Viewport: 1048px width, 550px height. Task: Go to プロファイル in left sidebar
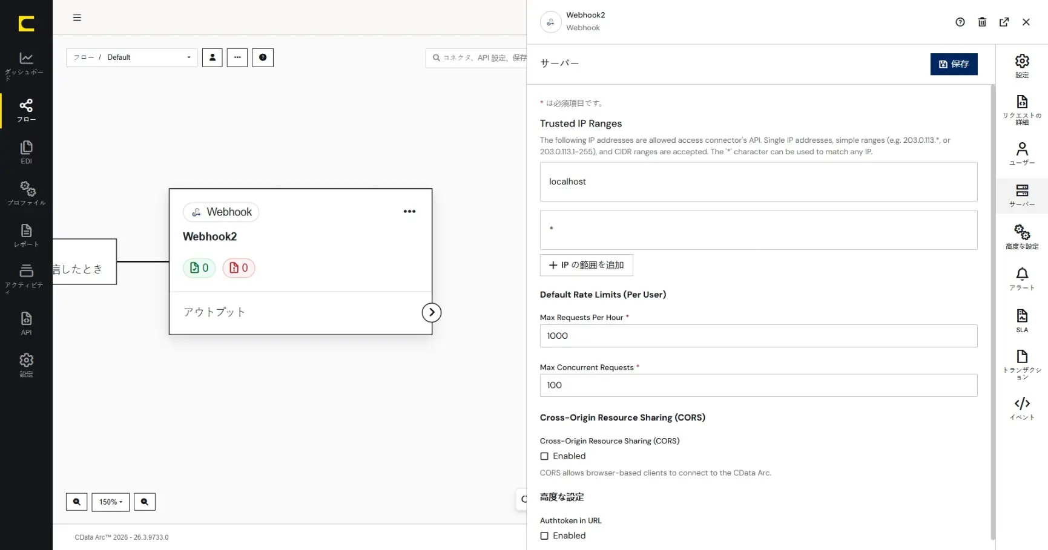tap(26, 194)
